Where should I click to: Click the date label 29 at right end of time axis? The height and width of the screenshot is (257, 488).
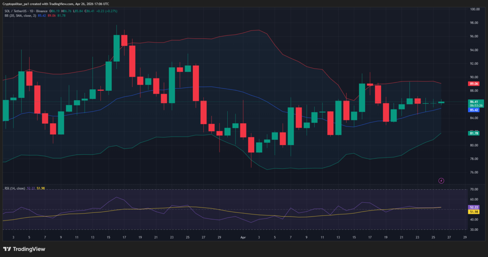(x=465, y=237)
